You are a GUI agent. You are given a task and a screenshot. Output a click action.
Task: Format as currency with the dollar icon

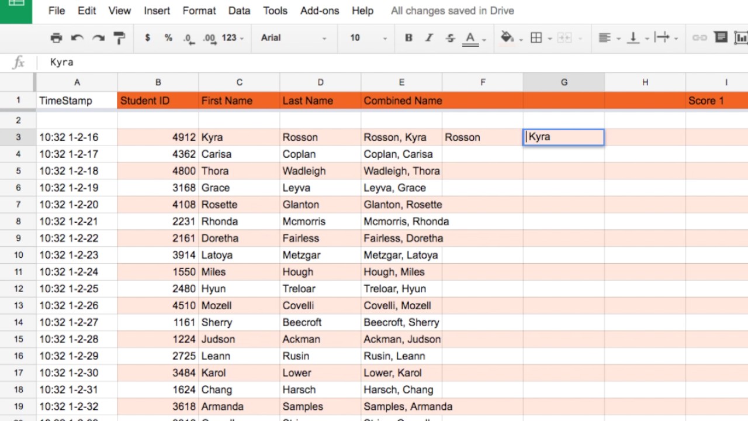tap(147, 38)
